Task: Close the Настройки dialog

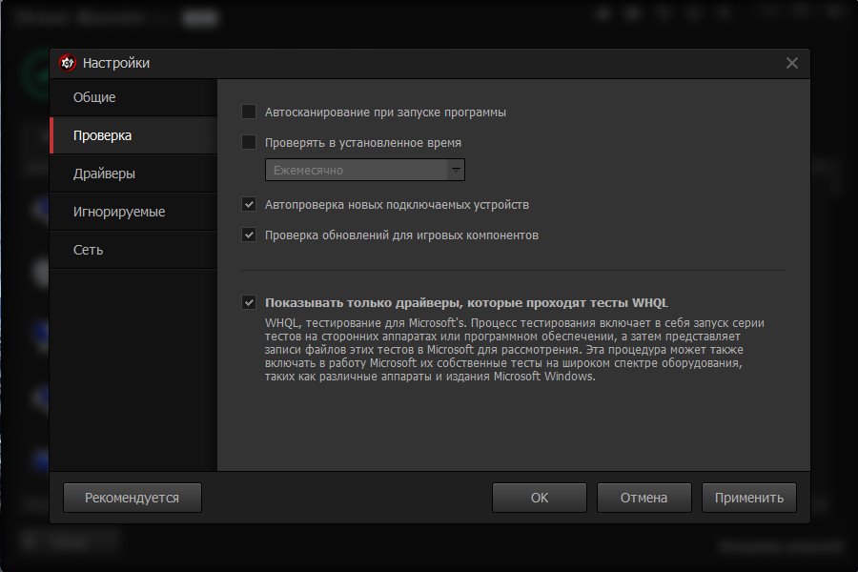Action: click(792, 63)
